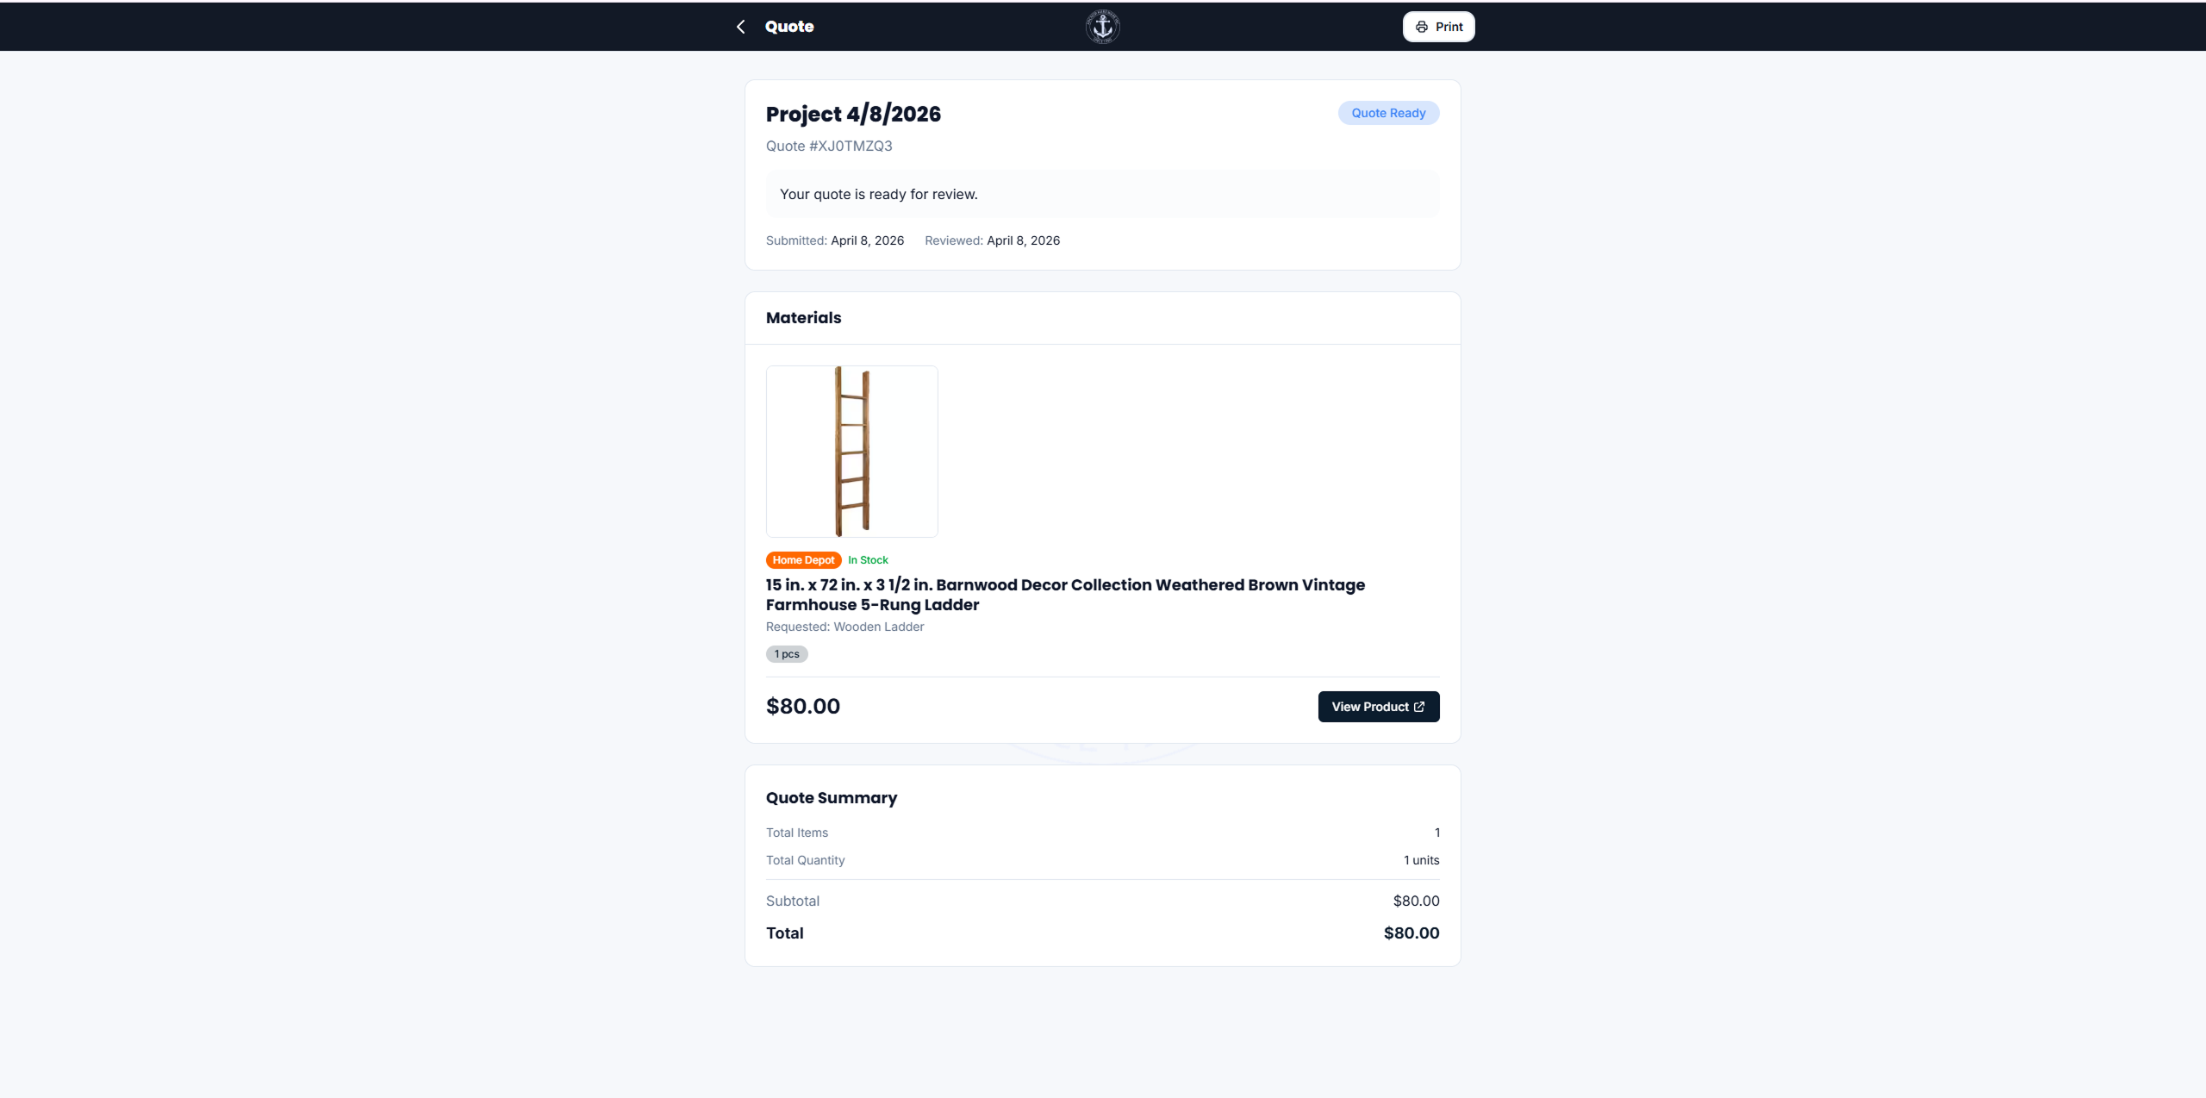Click the Total amount in summary
Viewport: 2206px width, 1098px height.
point(1411,933)
